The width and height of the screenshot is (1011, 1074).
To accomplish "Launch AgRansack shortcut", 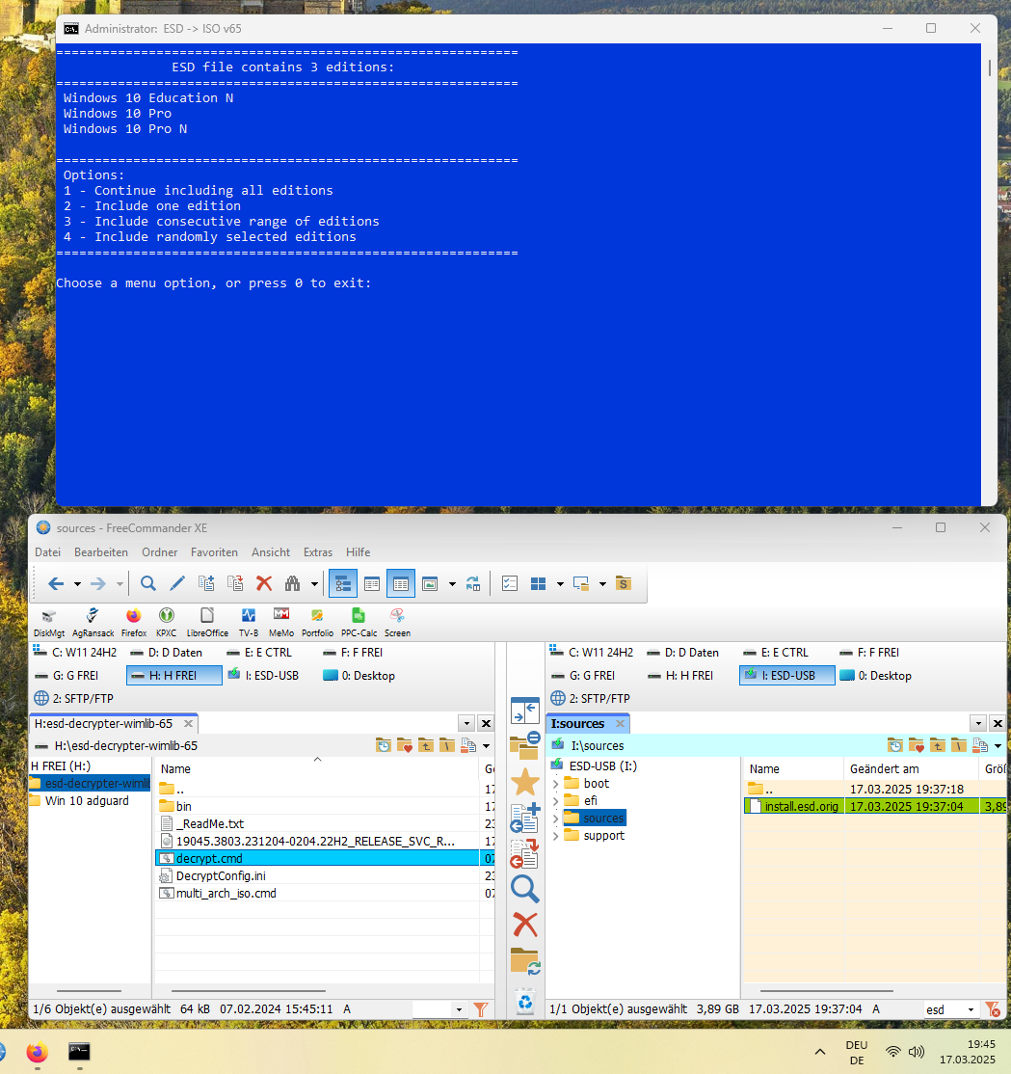I will click(x=93, y=622).
